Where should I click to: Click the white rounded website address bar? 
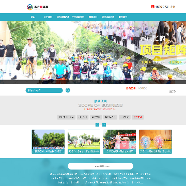point(101,166)
